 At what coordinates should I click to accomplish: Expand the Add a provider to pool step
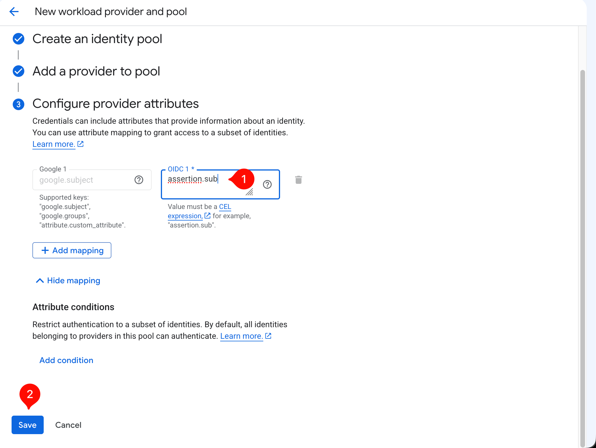(96, 71)
